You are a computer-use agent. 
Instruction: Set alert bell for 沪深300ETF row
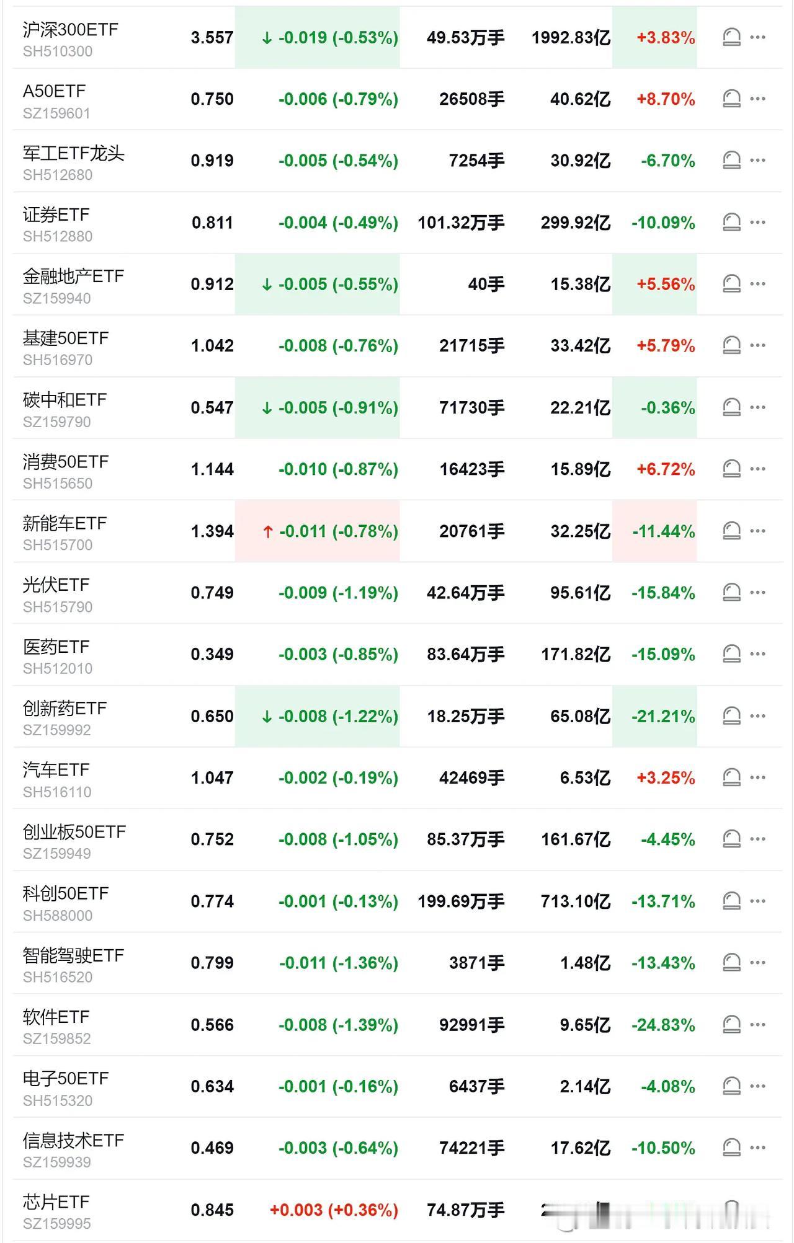[x=732, y=37]
